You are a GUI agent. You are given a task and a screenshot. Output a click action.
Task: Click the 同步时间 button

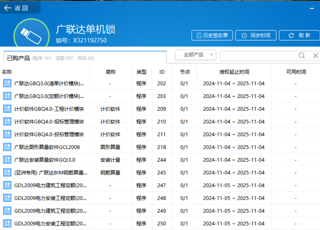pos(256,35)
